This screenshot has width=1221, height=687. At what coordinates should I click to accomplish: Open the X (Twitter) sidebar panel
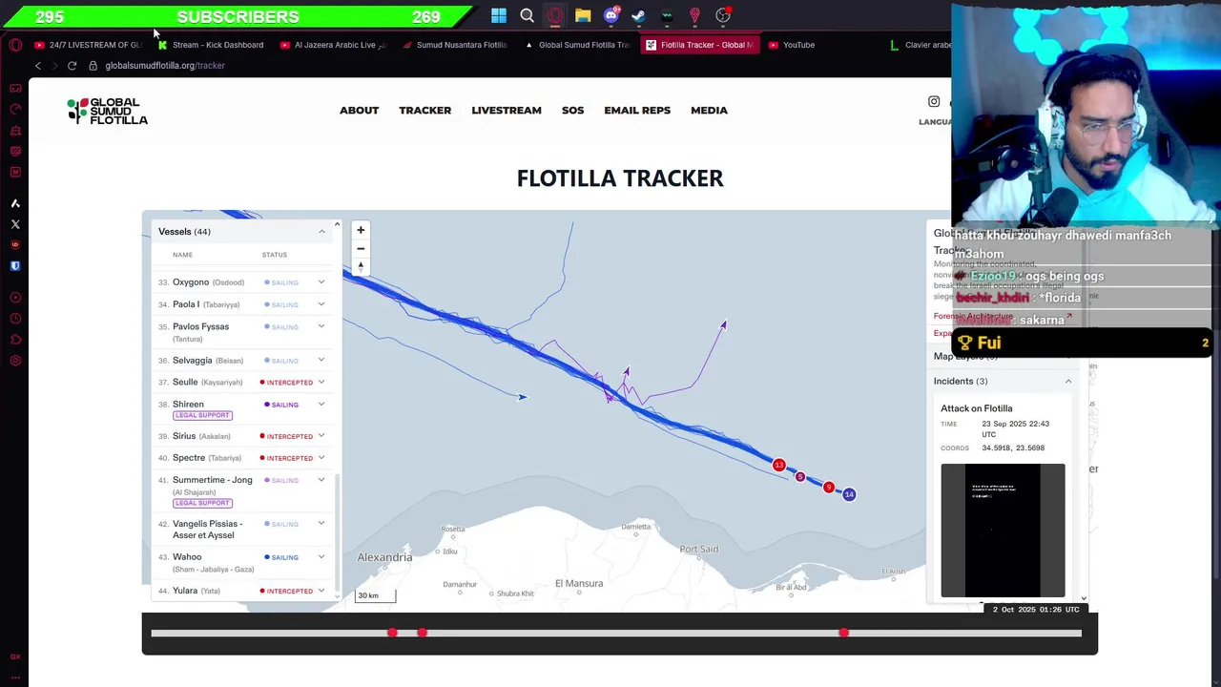click(15, 224)
